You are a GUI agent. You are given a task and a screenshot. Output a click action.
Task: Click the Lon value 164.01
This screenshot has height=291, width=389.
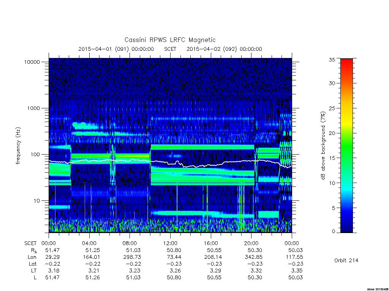[91, 257]
